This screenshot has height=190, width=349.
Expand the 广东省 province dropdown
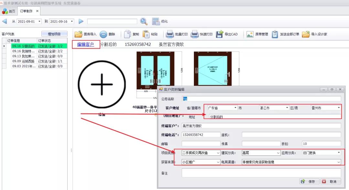pos(235,108)
